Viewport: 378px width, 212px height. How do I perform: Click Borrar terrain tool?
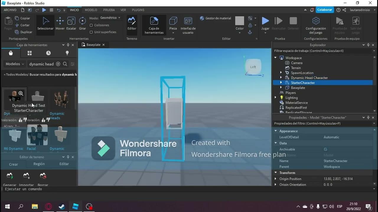pyautogui.click(x=43, y=179)
